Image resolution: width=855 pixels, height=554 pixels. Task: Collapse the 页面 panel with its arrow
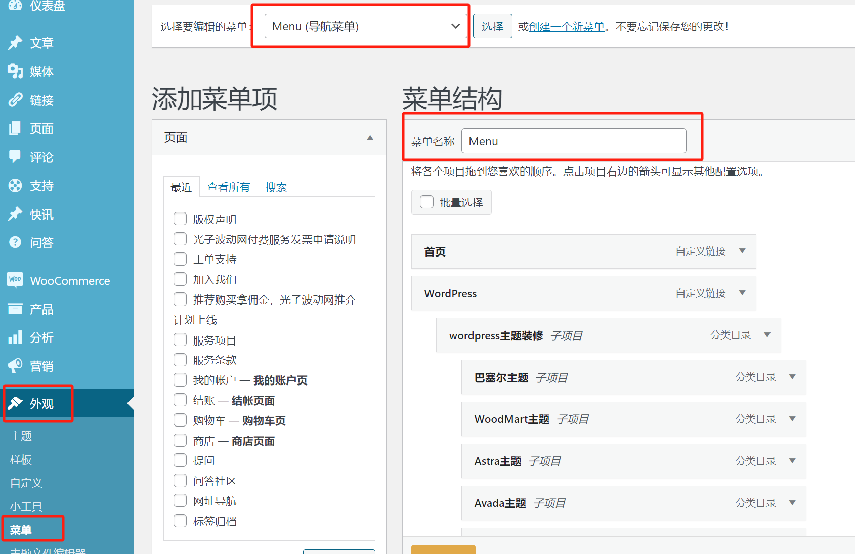[370, 137]
